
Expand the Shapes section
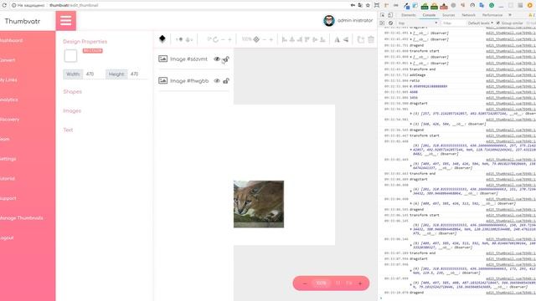click(x=73, y=91)
